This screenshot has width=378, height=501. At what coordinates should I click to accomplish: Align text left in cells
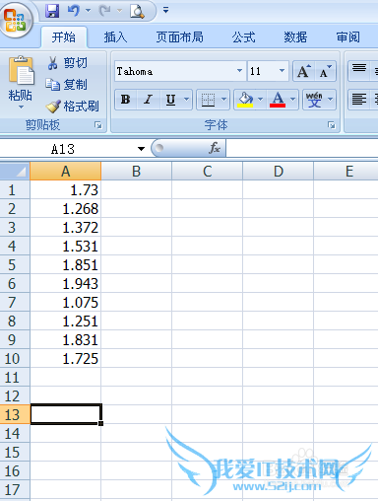pyautogui.click(x=359, y=100)
